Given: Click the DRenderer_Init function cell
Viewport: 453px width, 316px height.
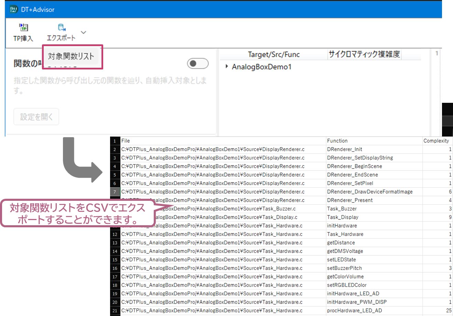Looking at the screenshot, I should (x=345, y=149).
